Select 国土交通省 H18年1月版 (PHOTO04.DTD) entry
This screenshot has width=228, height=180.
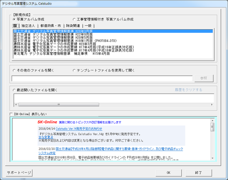(113, 41)
